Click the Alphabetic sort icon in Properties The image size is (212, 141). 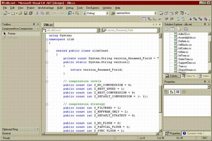click(x=172, y=92)
